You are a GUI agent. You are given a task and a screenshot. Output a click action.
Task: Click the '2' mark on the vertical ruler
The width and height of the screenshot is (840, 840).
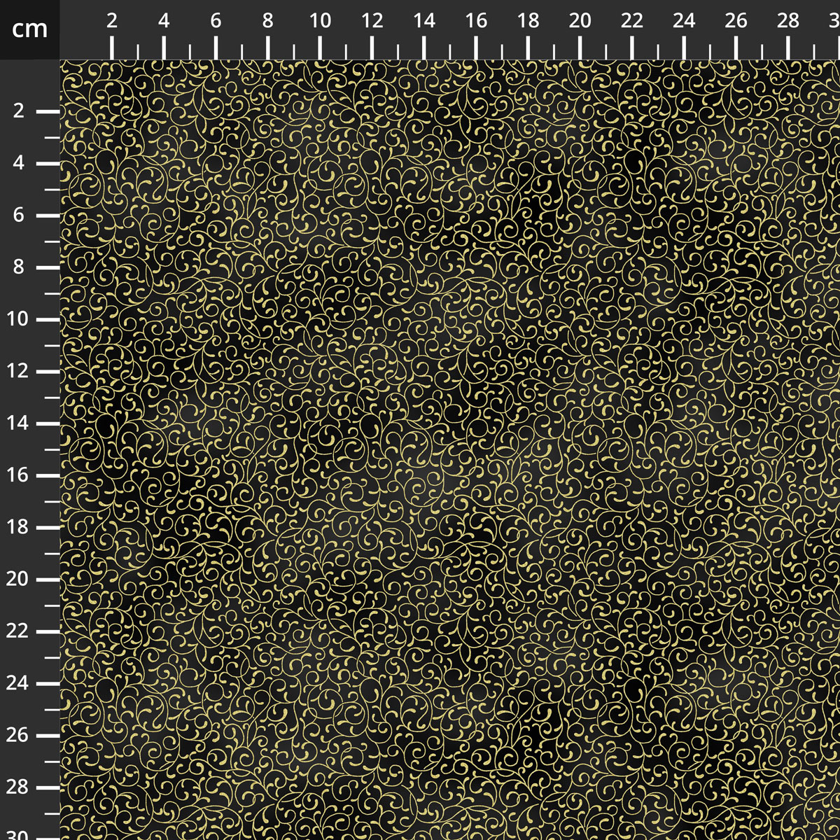(x=19, y=111)
